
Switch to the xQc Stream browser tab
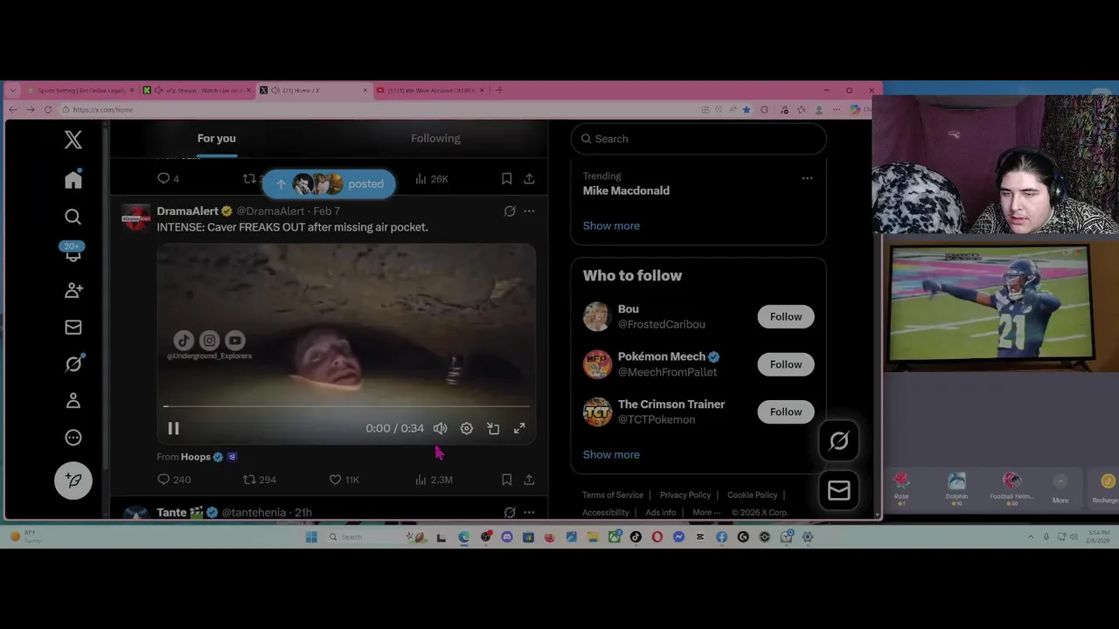pos(198,90)
